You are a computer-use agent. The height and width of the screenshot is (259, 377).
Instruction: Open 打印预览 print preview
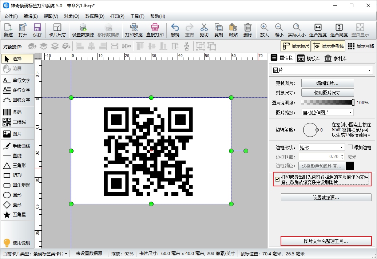click(x=134, y=30)
